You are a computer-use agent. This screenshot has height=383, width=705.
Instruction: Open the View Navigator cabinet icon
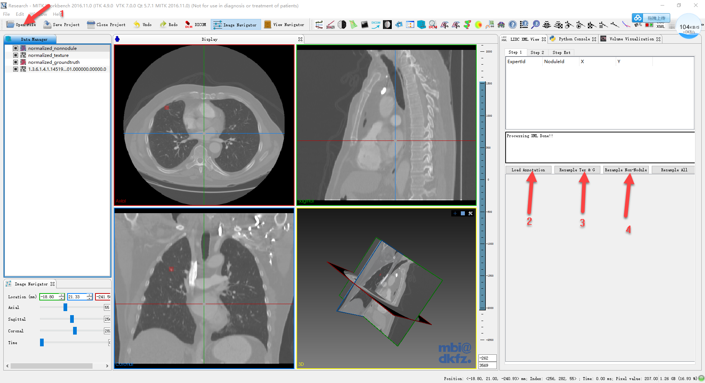point(268,25)
